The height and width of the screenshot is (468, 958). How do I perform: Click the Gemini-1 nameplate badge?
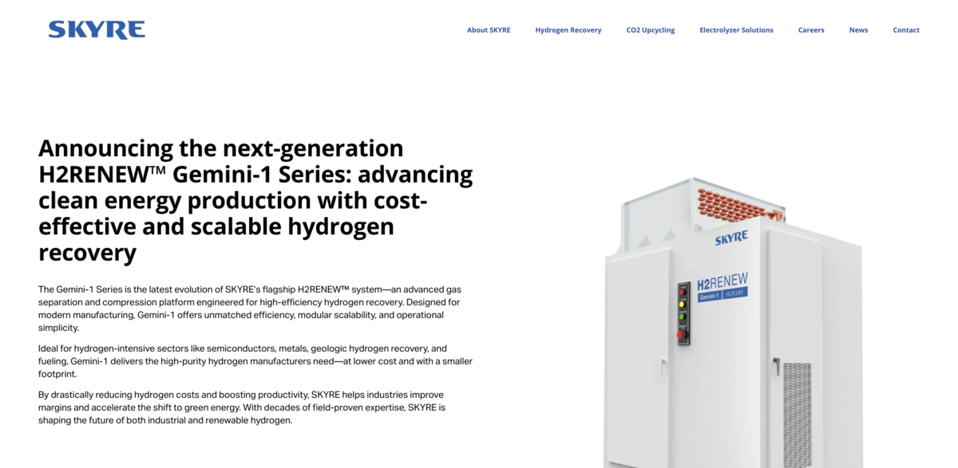[x=710, y=294]
